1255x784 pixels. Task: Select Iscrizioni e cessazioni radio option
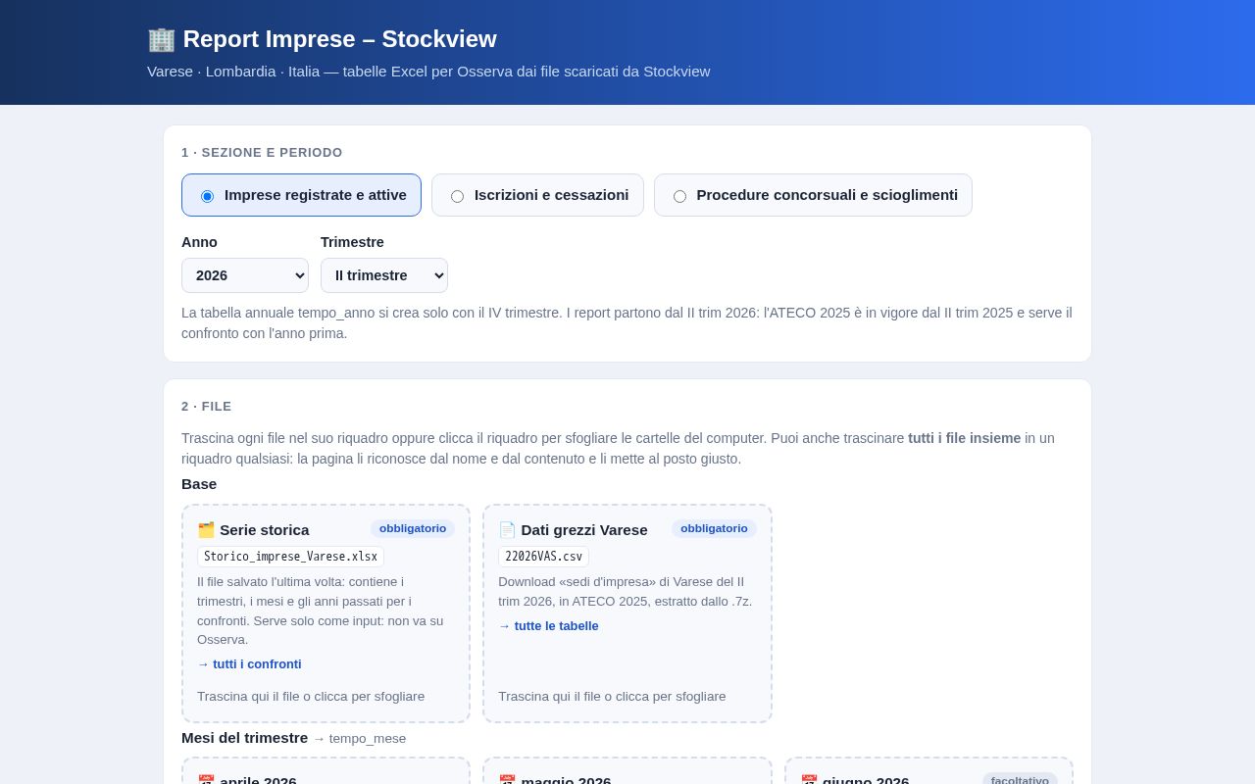(x=457, y=196)
